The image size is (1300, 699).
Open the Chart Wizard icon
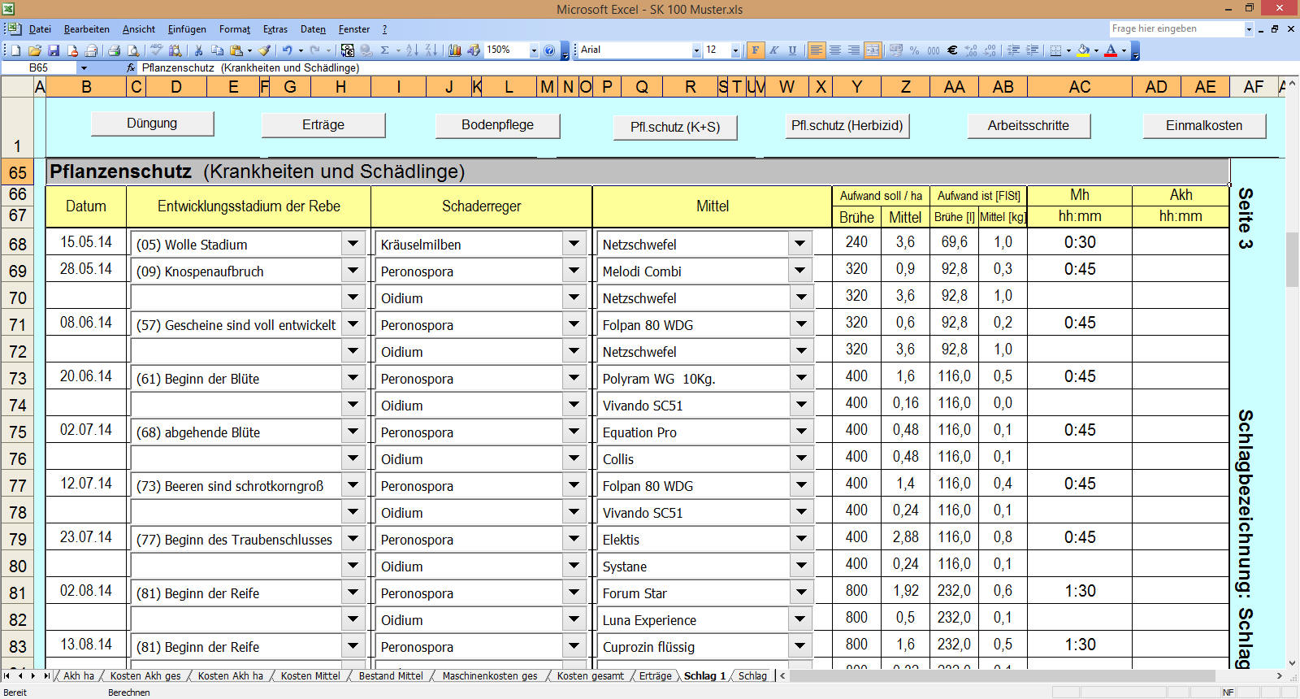click(x=455, y=50)
